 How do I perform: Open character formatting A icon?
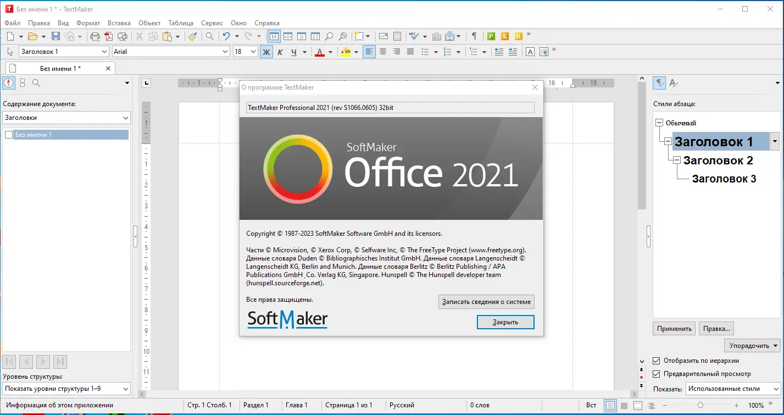click(530, 52)
